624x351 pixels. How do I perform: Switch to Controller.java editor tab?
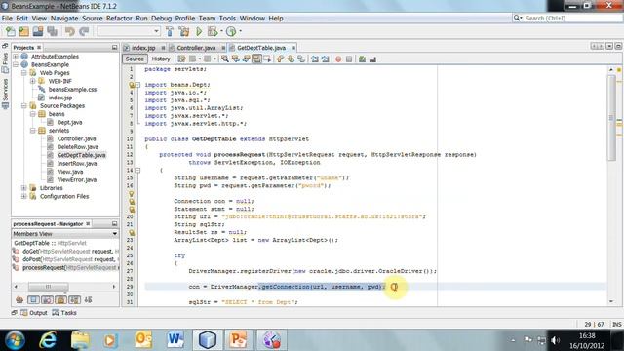196,48
